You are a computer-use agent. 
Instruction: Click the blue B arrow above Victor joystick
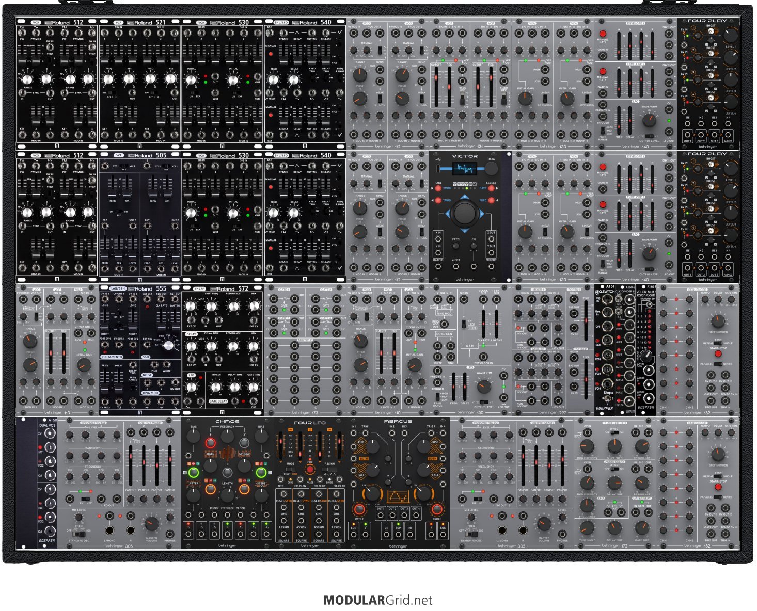click(465, 196)
